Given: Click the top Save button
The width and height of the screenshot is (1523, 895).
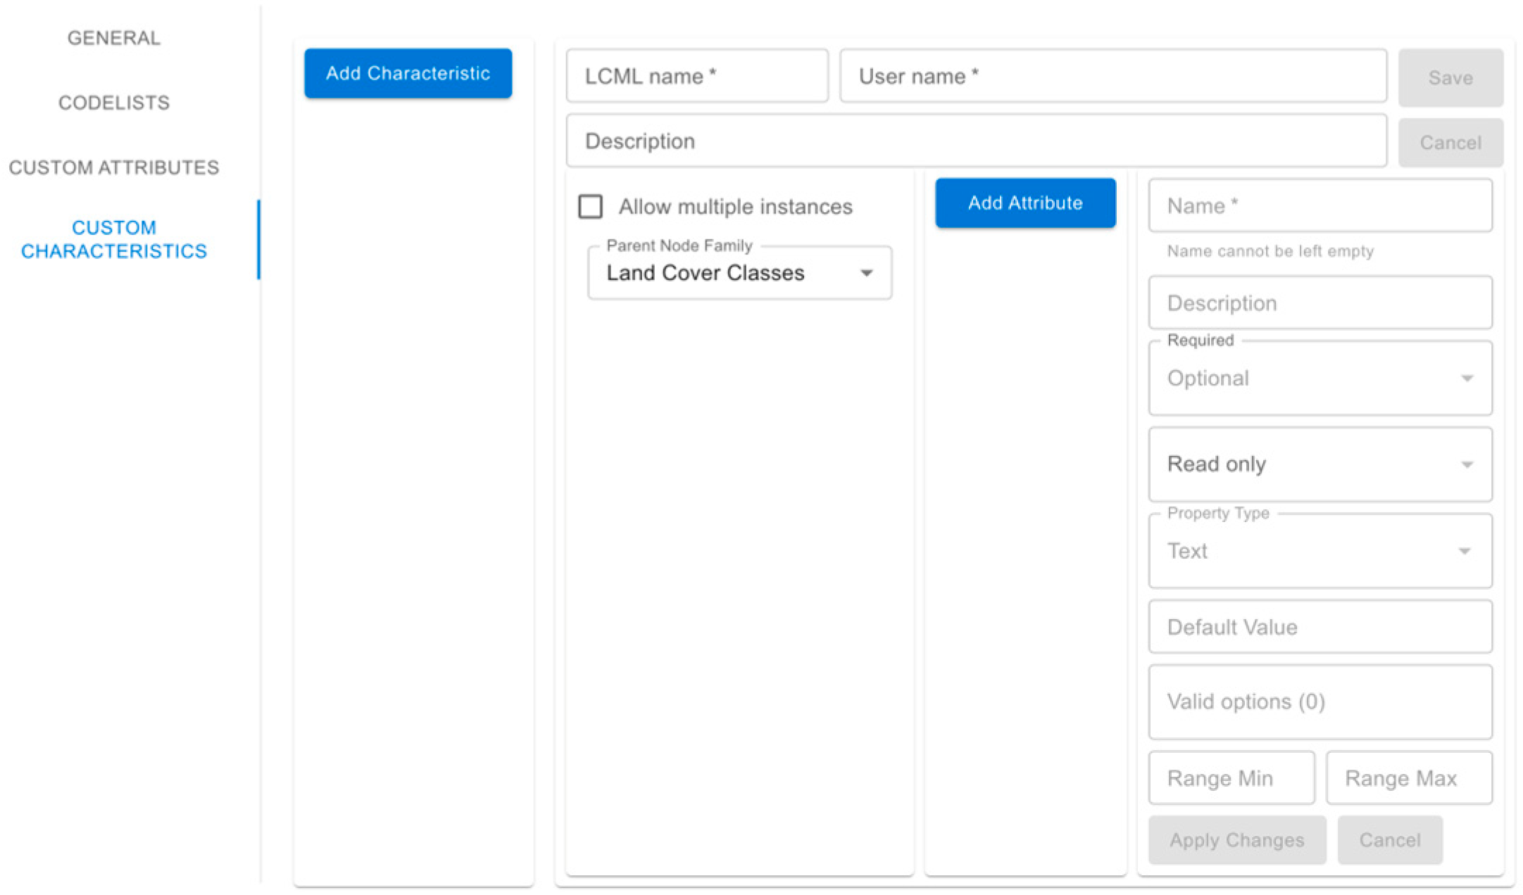Looking at the screenshot, I should [x=1450, y=77].
